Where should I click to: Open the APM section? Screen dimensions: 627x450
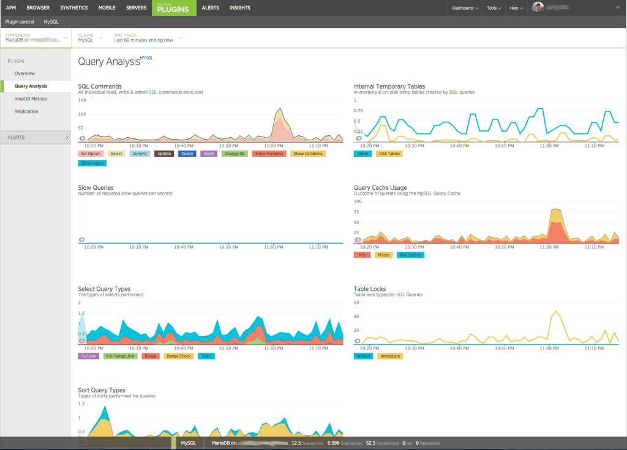pyautogui.click(x=11, y=7)
